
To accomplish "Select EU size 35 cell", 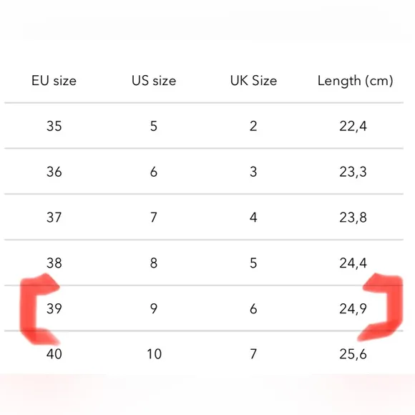I will pyautogui.click(x=54, y=126).
